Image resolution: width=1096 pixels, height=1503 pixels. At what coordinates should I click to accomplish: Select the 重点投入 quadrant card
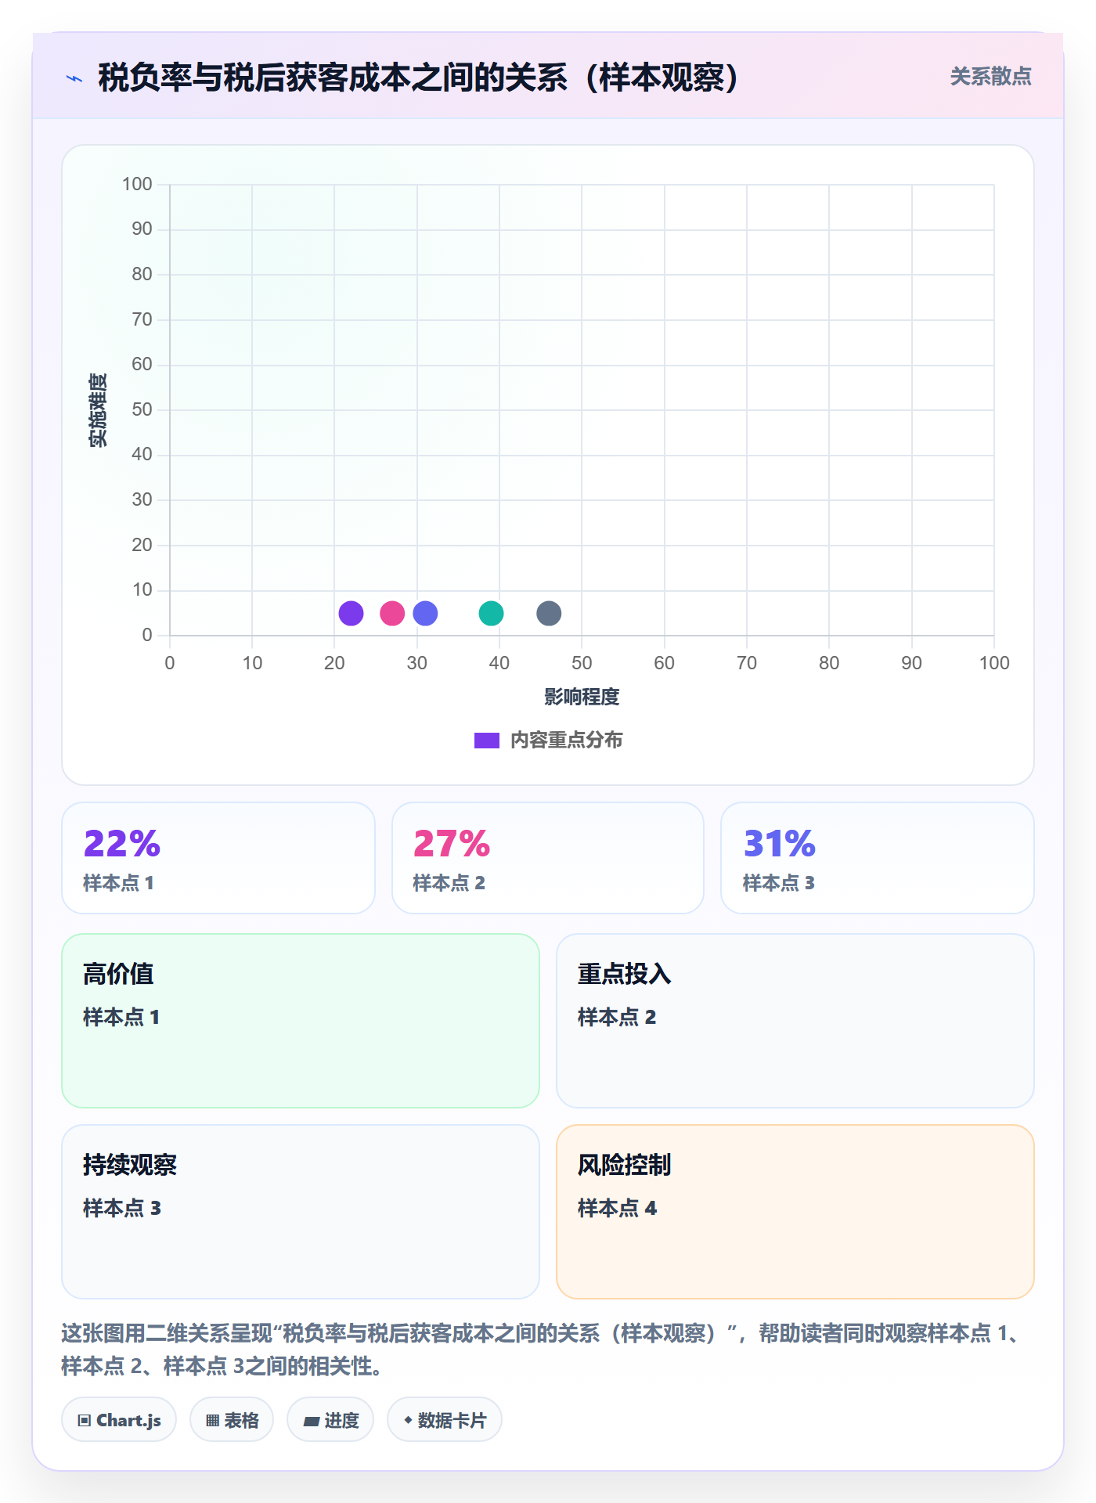tap(795, 1021)
